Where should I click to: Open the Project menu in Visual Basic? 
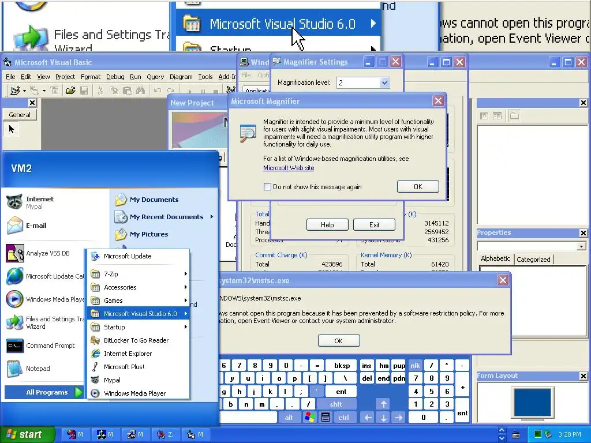click(x=65, y=77)
